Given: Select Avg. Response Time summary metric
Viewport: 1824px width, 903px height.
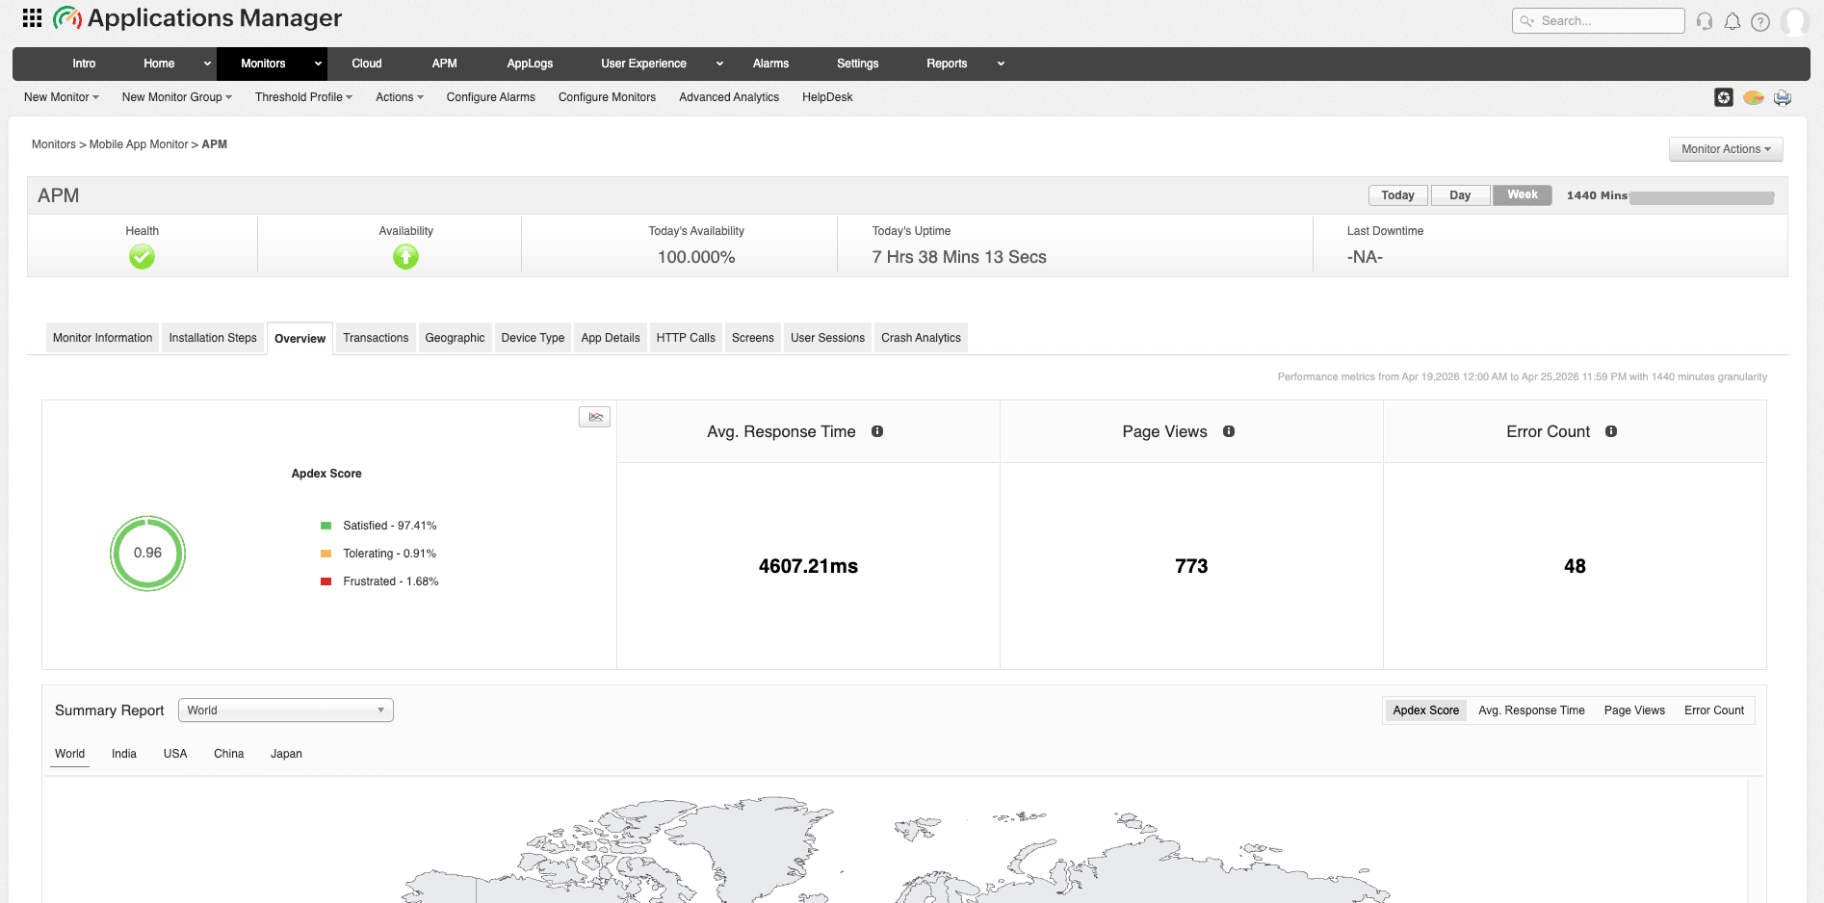Looking at the screenshot, I should [x=1531, y=710].
